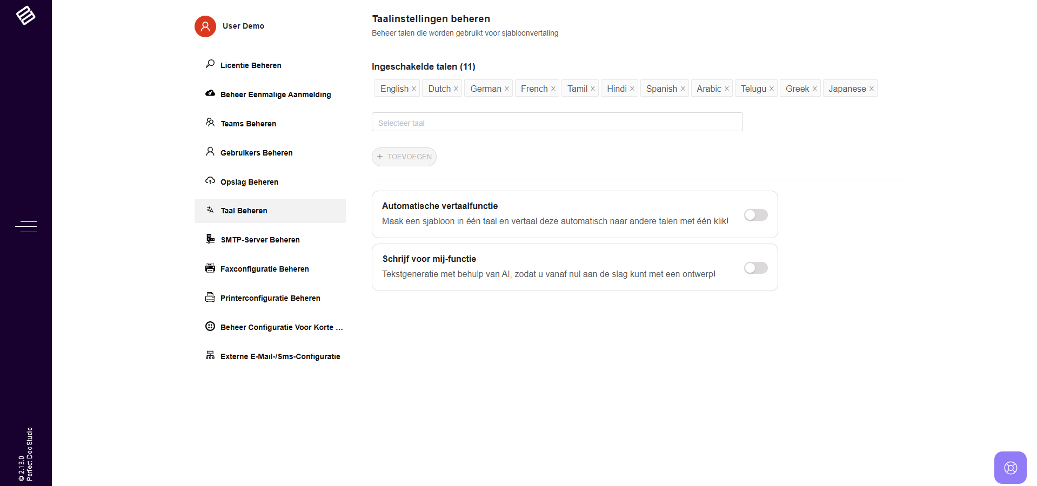Go to Gebruikers Beheren settings
Screen dimensions: 1037x486
[256, 153]
